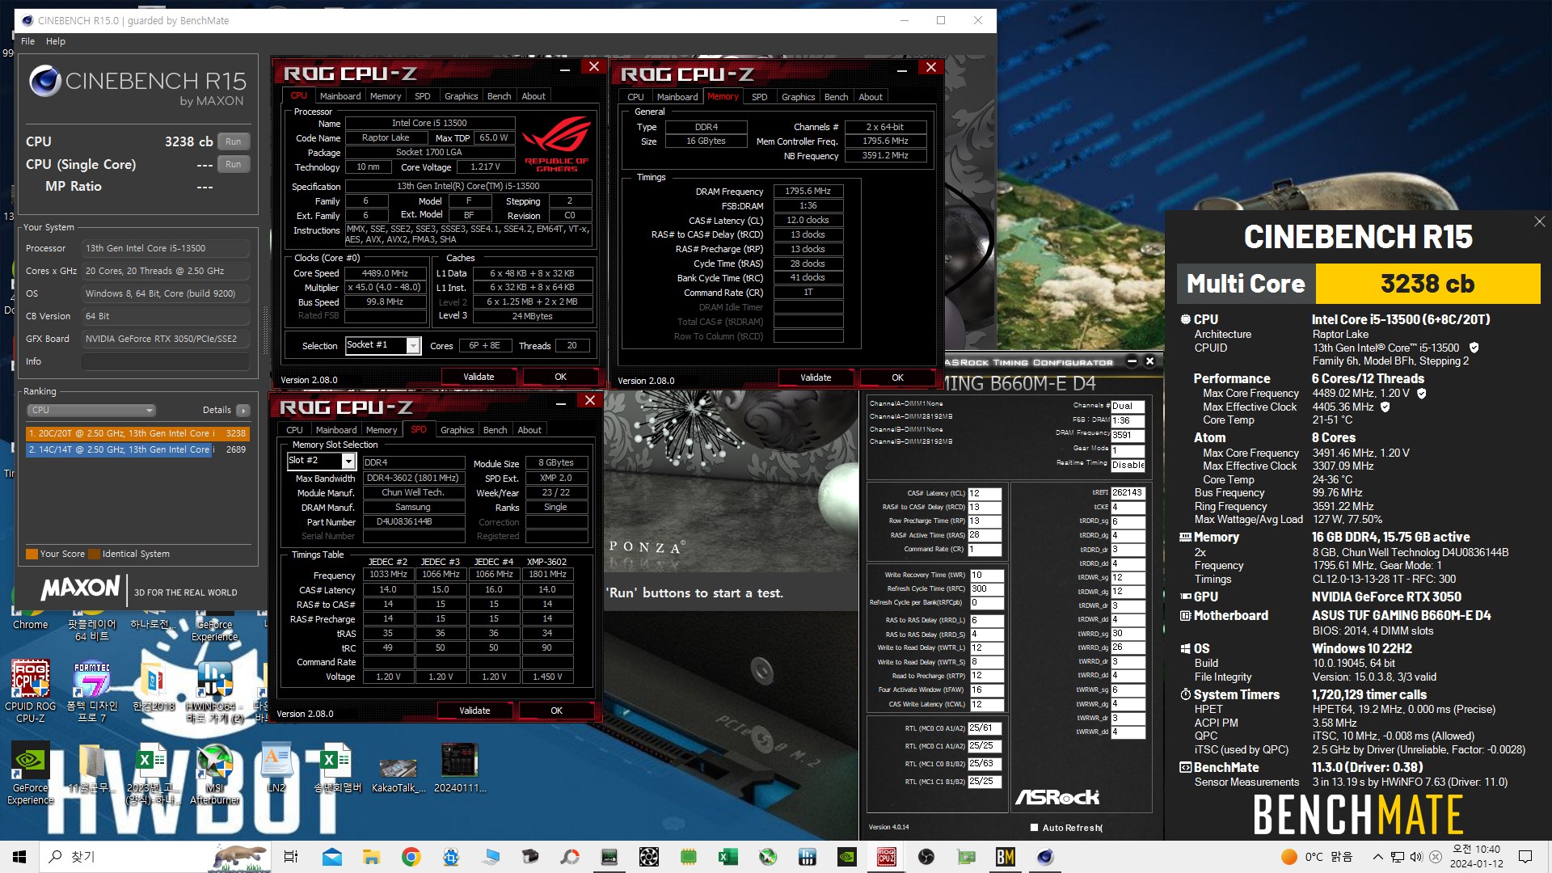This screenshot has height=873, width=1552.
Task: Open the Chrome shortcut on the desktop
Action: [x=30, y=618]
